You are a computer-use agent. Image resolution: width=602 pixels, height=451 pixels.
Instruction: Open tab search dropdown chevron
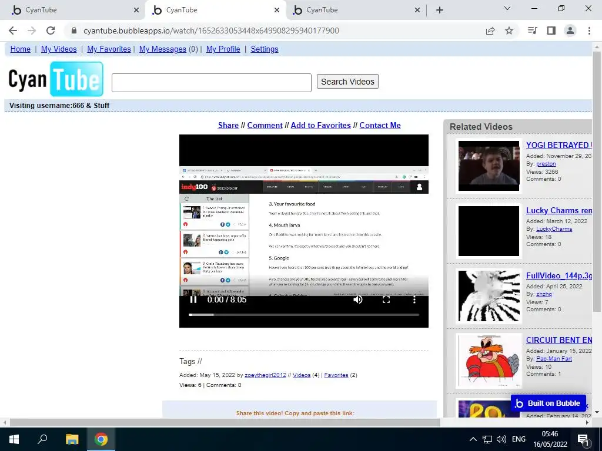pos(507,8)
